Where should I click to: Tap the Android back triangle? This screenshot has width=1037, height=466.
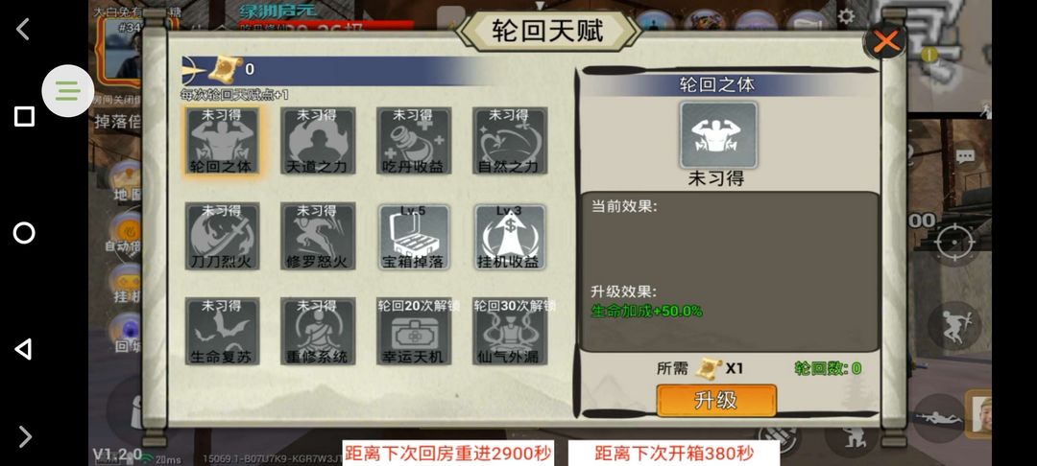(24, 349)
